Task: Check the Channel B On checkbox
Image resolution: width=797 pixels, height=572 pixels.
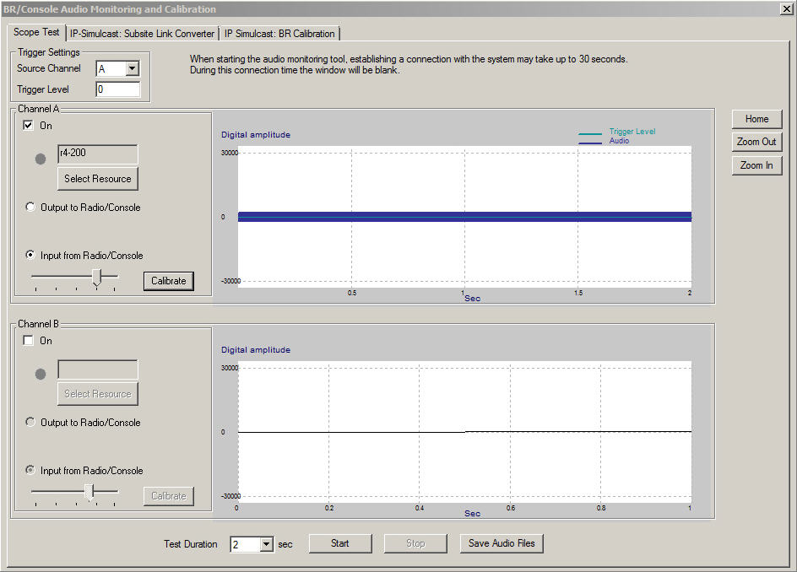Action: coord(29,341)
